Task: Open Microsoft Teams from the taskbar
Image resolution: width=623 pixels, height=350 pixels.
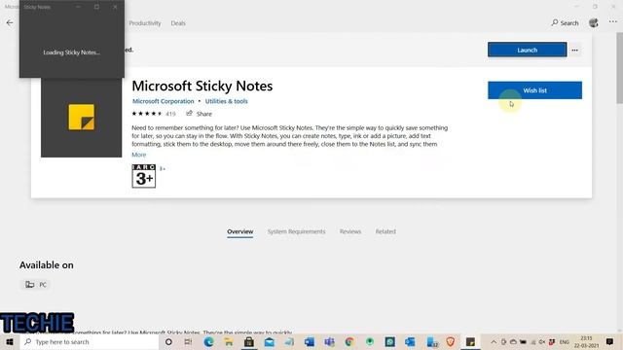Action: tap(329, 341)
